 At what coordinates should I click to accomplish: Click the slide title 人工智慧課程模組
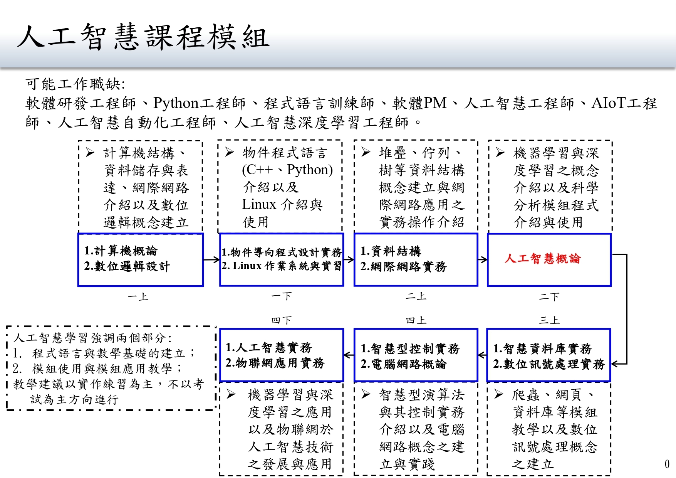(143, 37)
